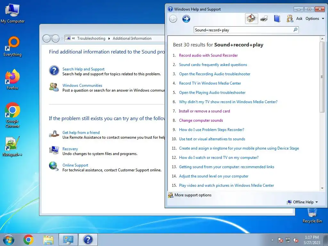Image resolution: width=328 pixels, height=246 pixels.
Task: Click the Search Help and Support link
Action: (x=84, y=69)
